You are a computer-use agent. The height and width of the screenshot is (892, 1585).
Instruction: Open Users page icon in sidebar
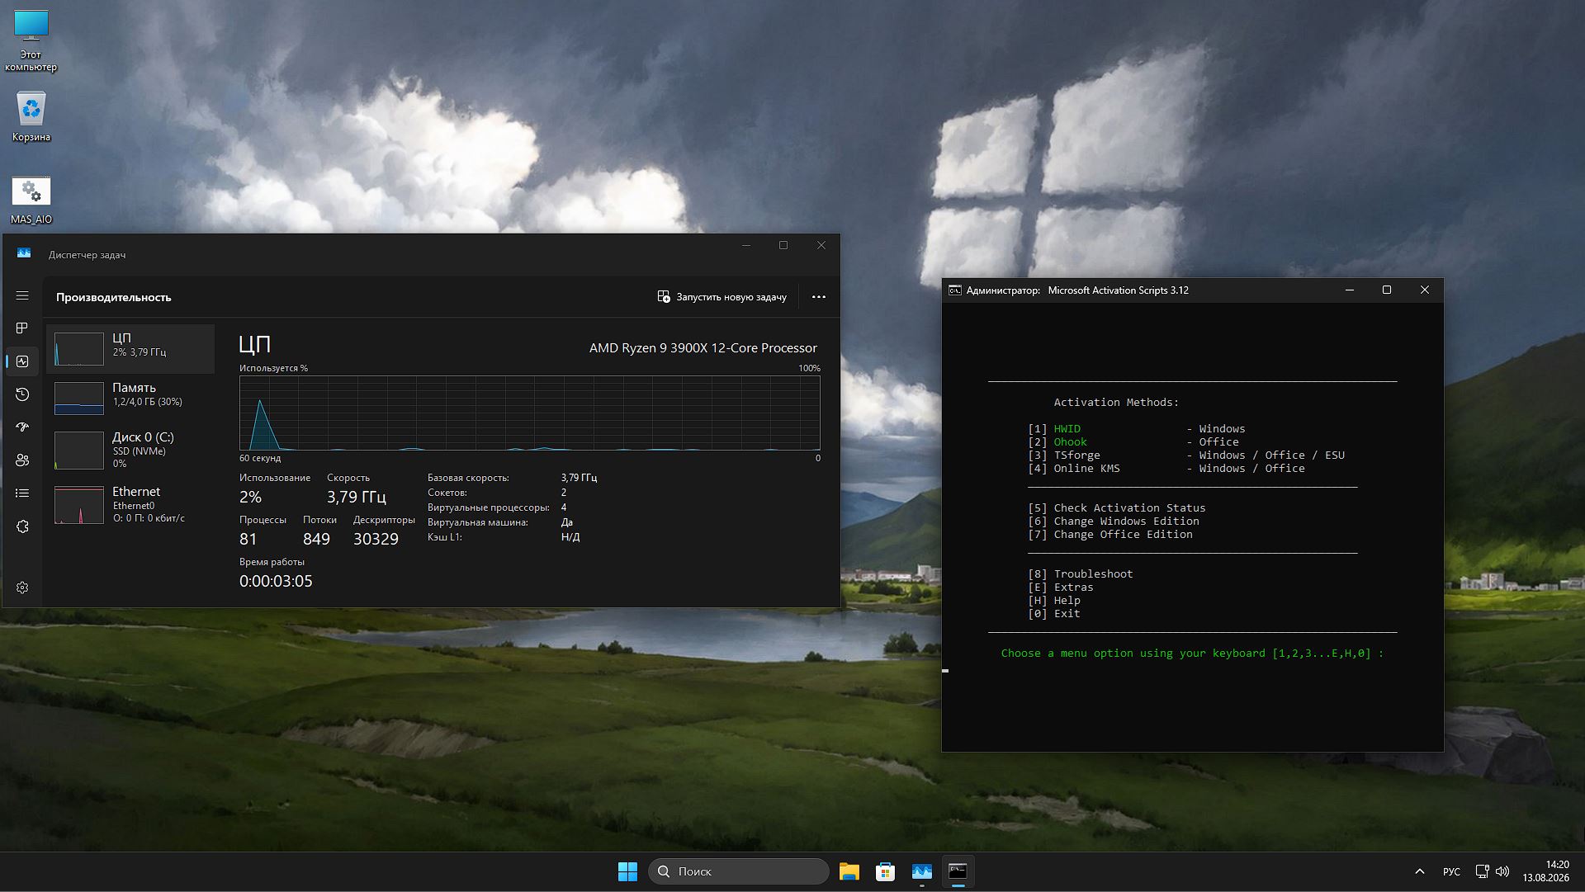(x=22, y=460)
